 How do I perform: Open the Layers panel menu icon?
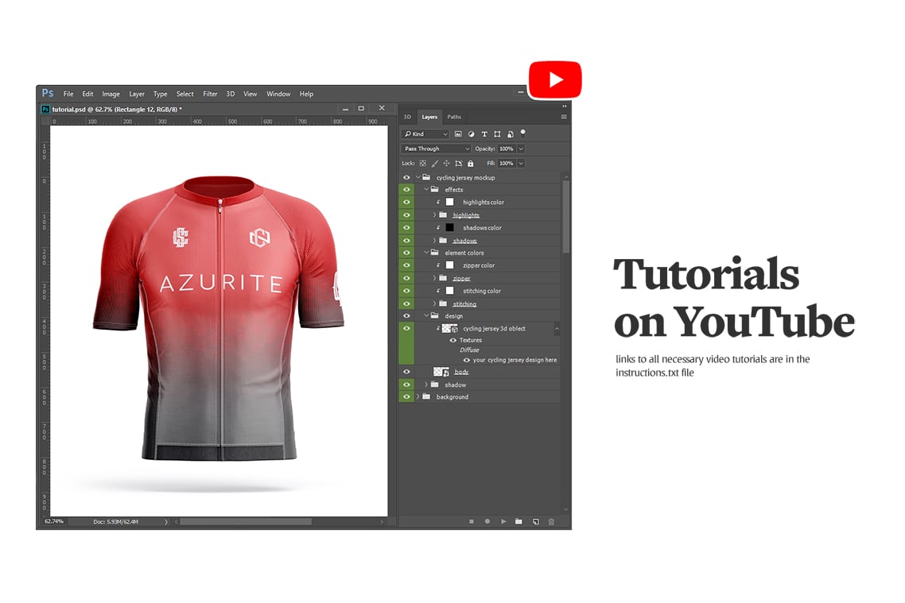coord(562,116)
